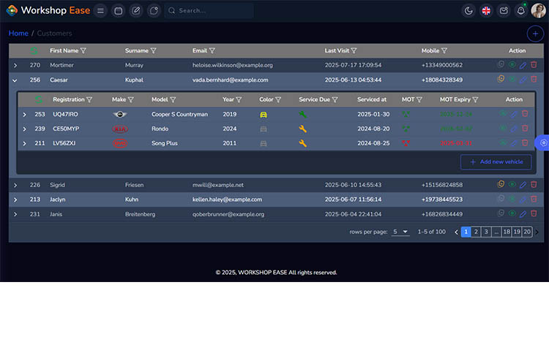The width and height of the screenshot is (549, 342).
Task: Open the hamburger menu in the top bar
Action: click(100, 11)
